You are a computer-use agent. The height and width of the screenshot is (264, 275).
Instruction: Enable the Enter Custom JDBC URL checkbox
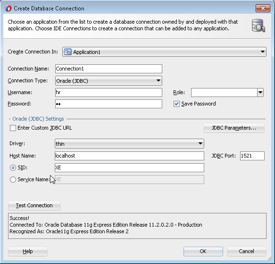click(x=13, y=128)
